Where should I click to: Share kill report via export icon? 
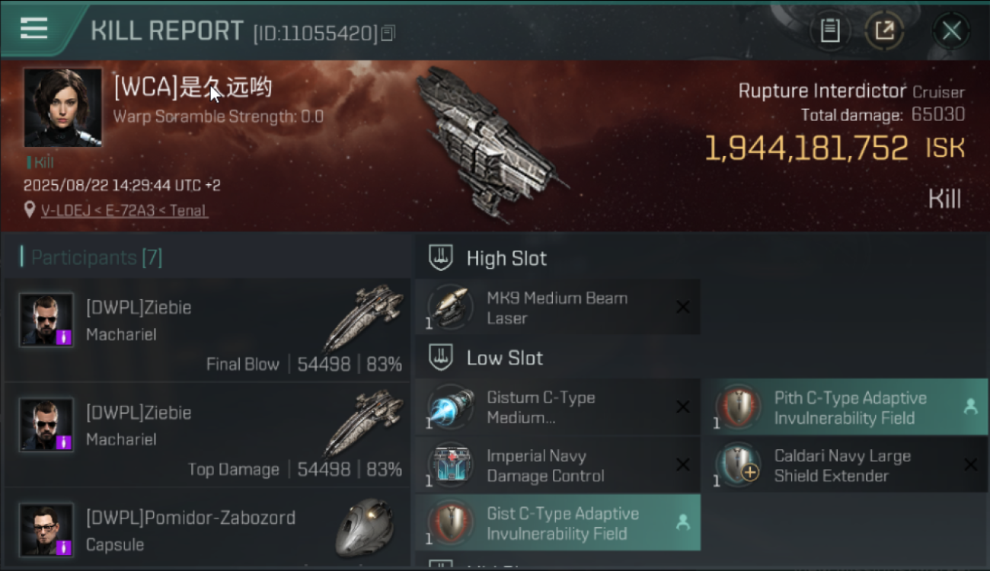tap(884, 30)
